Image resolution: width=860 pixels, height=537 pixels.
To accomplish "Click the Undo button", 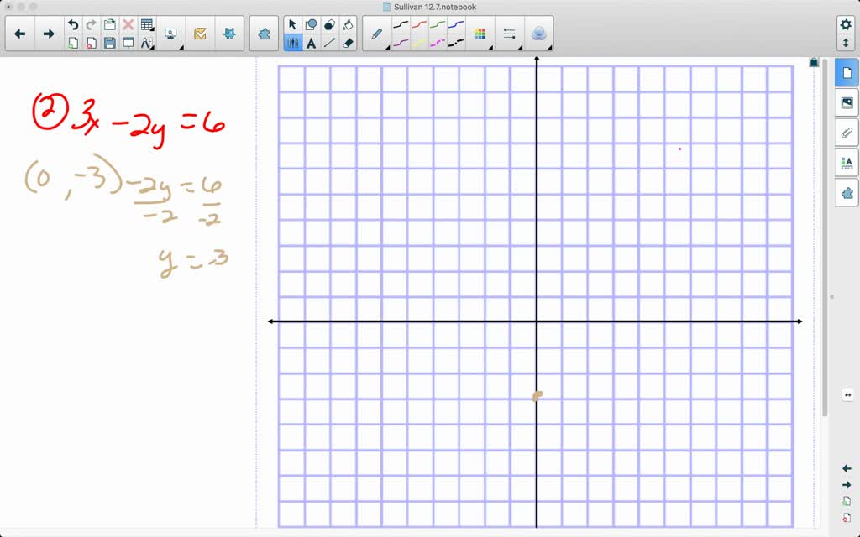I will pos(72,24).
